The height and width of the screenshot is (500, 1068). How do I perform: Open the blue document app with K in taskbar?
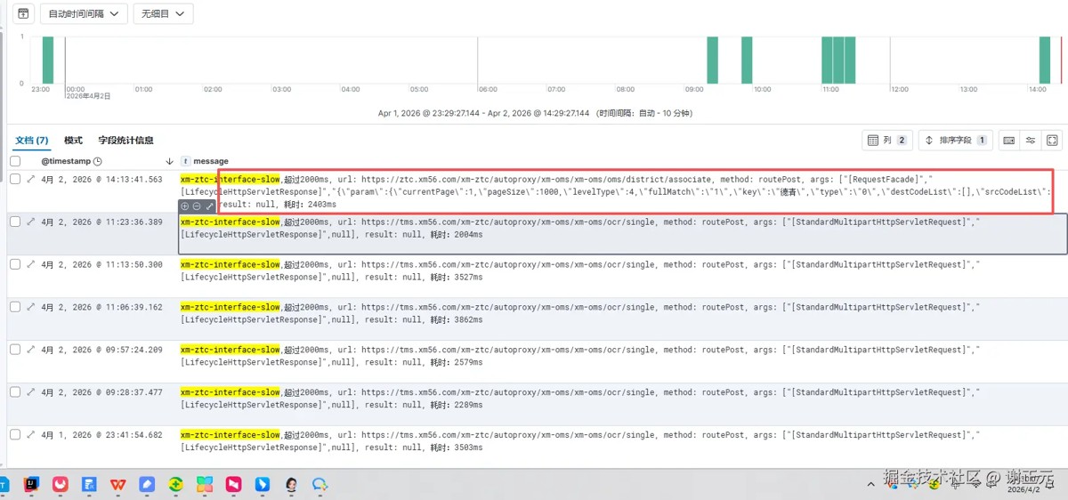(x=89, y=485)
